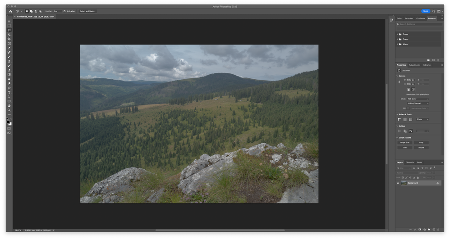Toggle the Anti-alias checkbox
The height and width of the screenshot is (239, 450).
[64, 11]
